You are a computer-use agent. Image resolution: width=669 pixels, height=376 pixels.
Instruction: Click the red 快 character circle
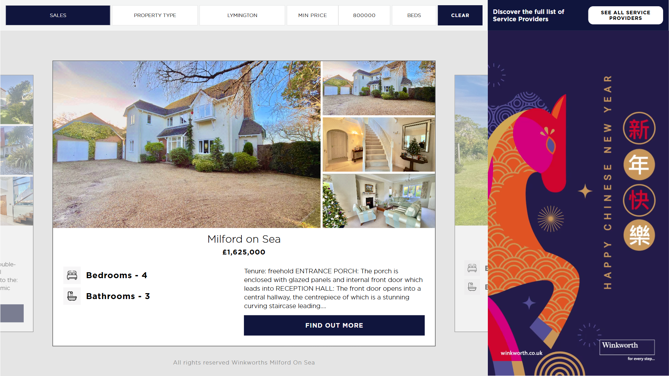tap(639, 201)
